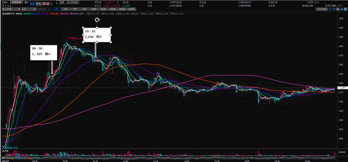Click the save icon at toolbar's right end

(x=345, y=9)
